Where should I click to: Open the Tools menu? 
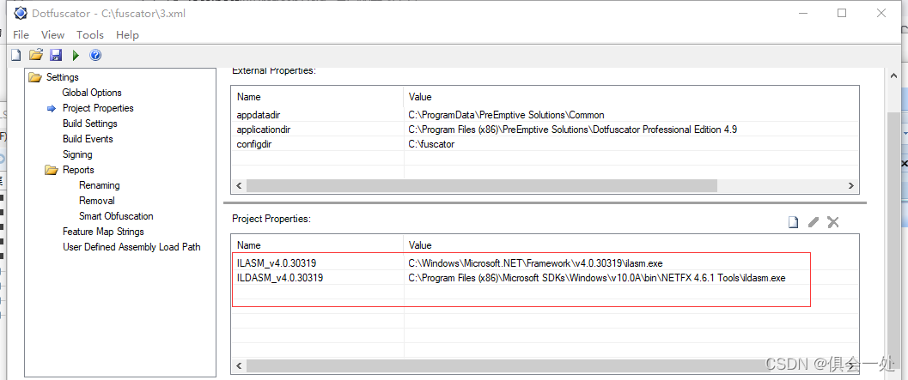[89, 34]
